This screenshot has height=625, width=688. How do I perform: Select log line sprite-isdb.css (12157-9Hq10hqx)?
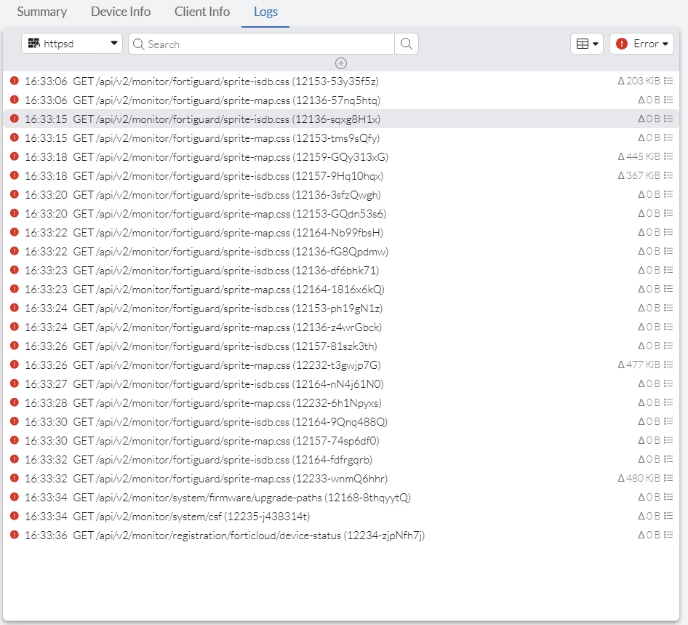click(341, 175)
